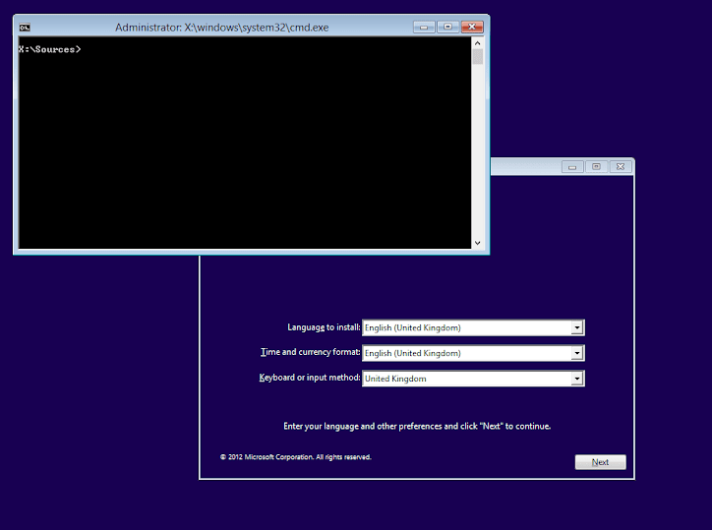Minimize the cmd.exe command prompt window
The height and width of the screenshot is (530, 712).
(424, 28)
